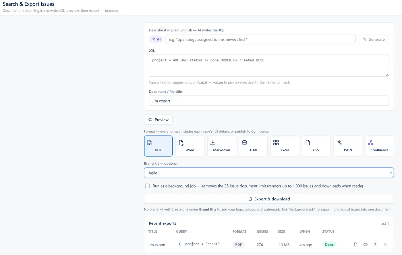Click the ISSUES column header

coord(262,231)
